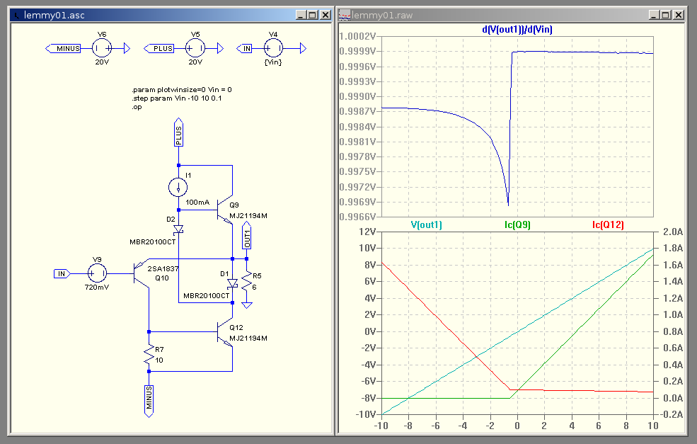
Task: Minimize the lemmy01.asc window
Action: (301, 15)
